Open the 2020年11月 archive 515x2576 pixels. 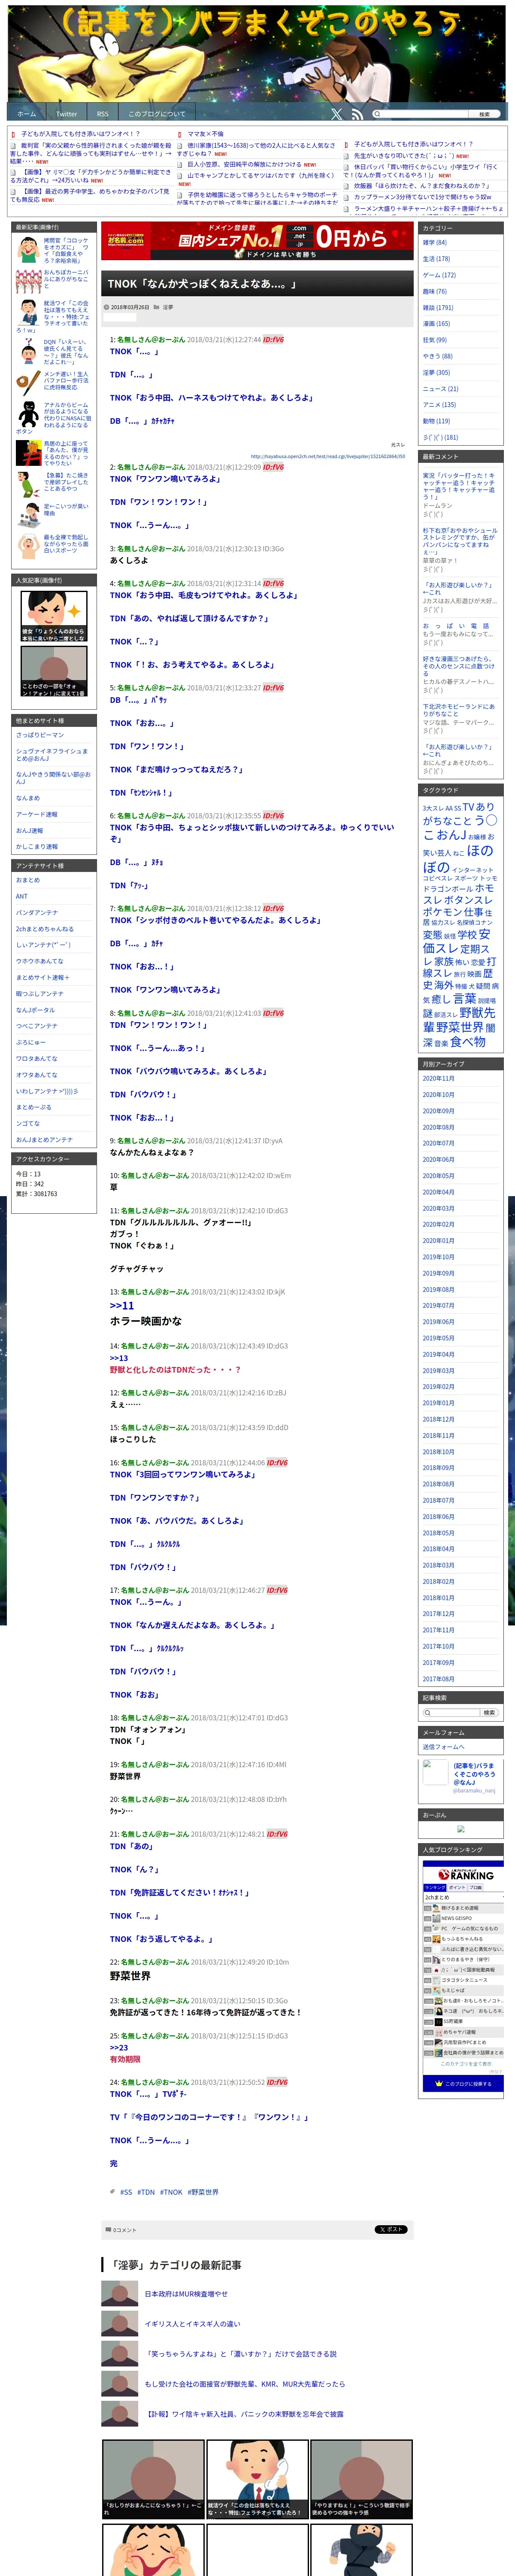click(438, 1079)
